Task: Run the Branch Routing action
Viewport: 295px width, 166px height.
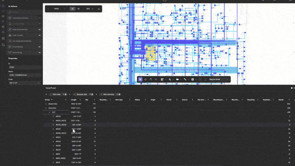Action: 24,52
